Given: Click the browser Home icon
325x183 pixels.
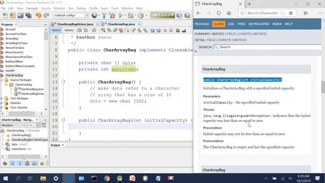Looking at the screenshot, I should [x=229, y=13].
